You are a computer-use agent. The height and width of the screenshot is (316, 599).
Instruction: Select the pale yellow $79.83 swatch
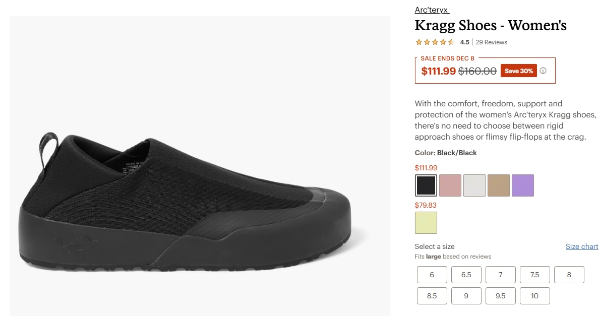click(x=426, y=223)
